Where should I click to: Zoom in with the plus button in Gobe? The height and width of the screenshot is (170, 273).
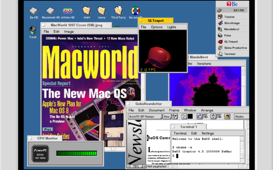[x=144, y=166]
